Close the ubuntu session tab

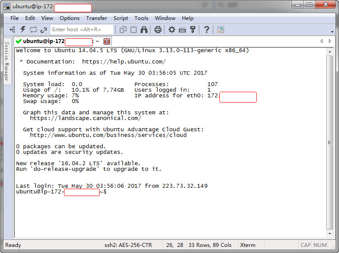(x=107, y=41)
